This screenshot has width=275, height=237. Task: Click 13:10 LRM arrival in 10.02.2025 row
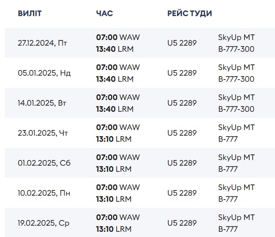pos(114,199)
